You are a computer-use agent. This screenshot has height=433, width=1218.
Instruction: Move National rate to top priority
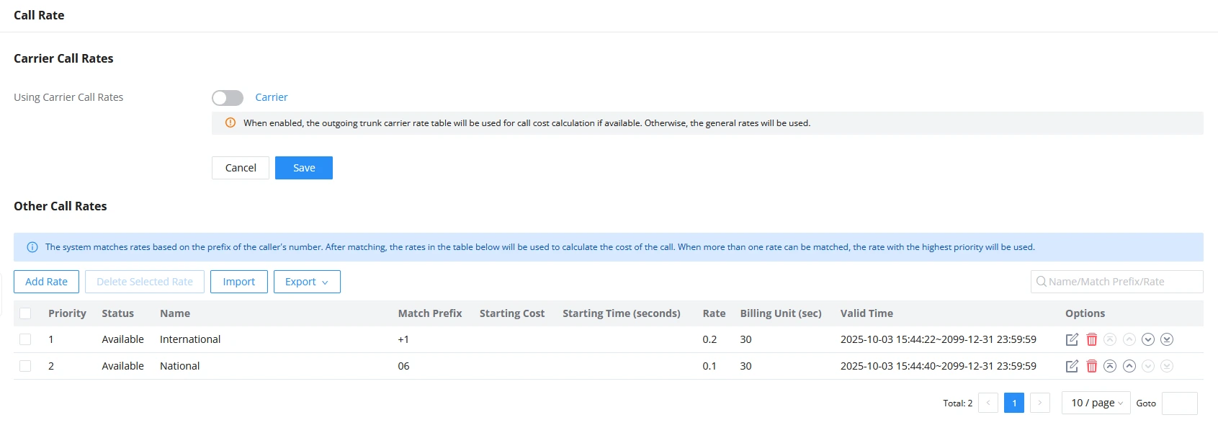[1110, 366]
